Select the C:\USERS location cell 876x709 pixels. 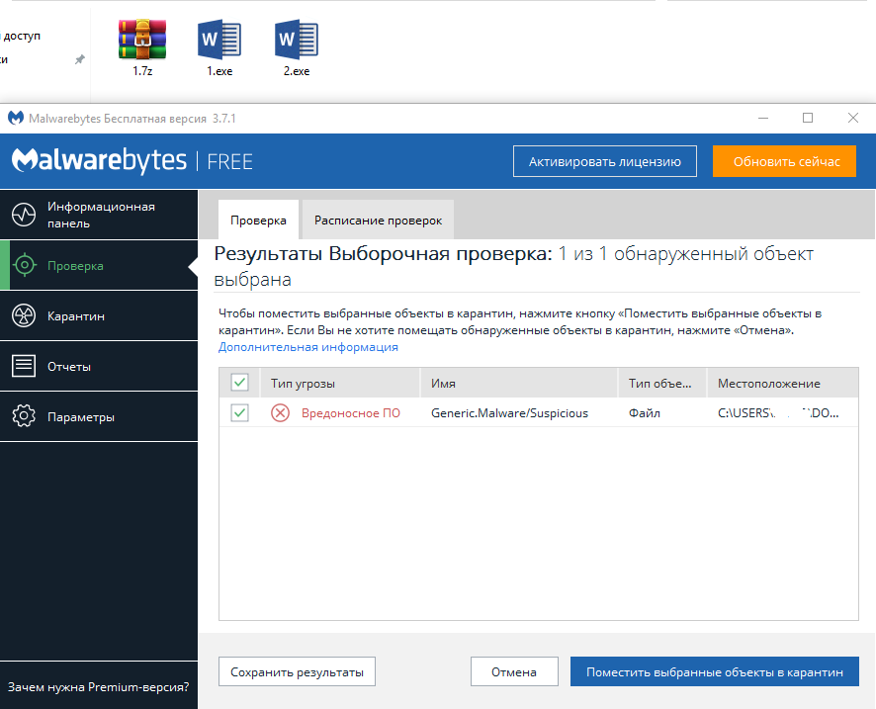point(778,413)
